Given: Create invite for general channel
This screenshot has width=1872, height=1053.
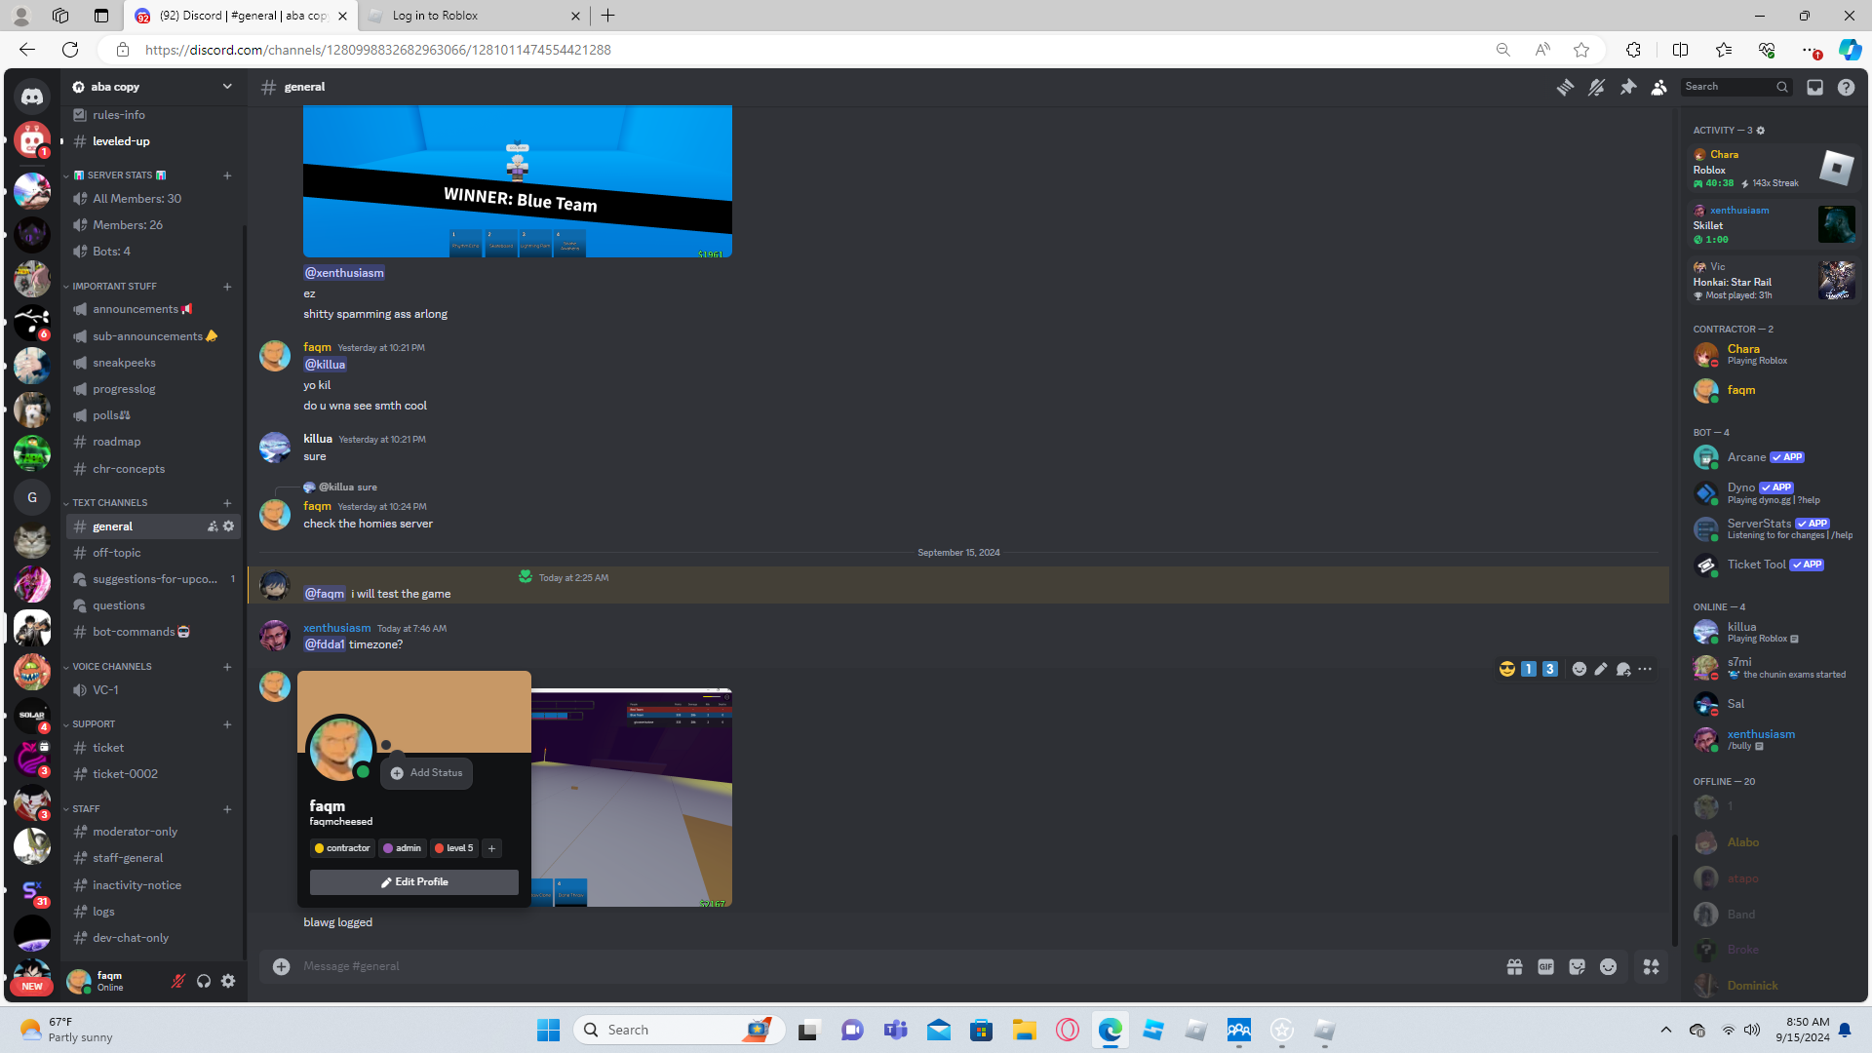Looking at the screenshot, I should coord(213,526).
